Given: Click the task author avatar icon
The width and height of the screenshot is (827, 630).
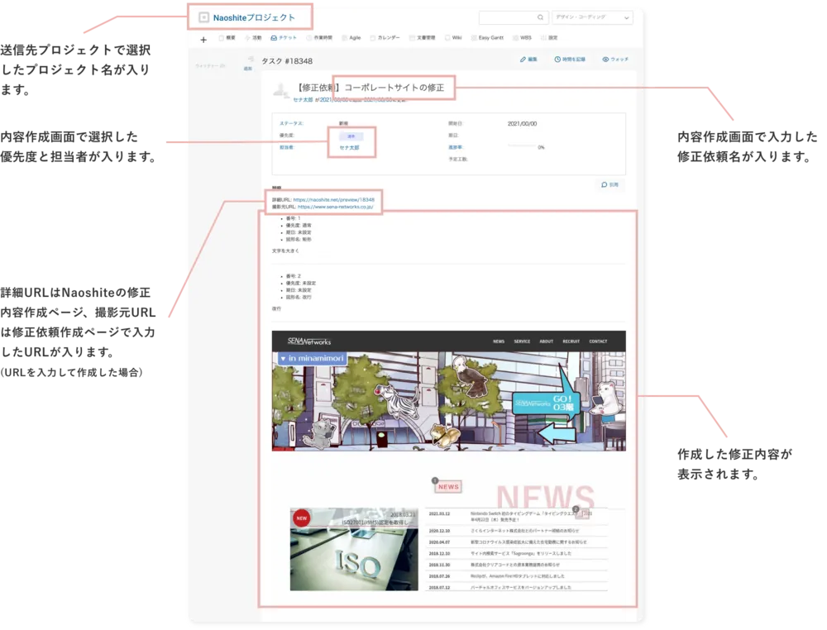Looking at the screenshot, I should 281,90.
